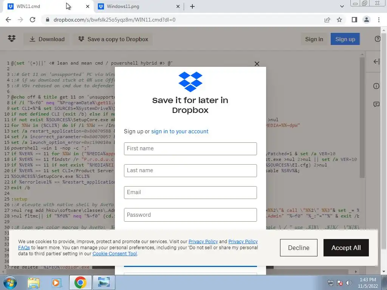This screenshot has height=290, width=387.
Task: Focus the First name field
Action: click(x=190, y=149)
